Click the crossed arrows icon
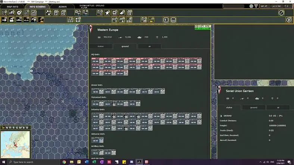 [x=49, y=13]
